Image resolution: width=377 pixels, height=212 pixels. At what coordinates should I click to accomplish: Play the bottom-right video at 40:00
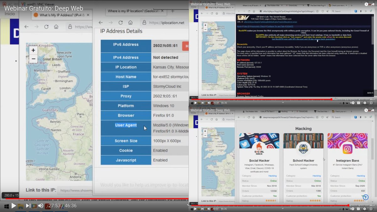195,209
